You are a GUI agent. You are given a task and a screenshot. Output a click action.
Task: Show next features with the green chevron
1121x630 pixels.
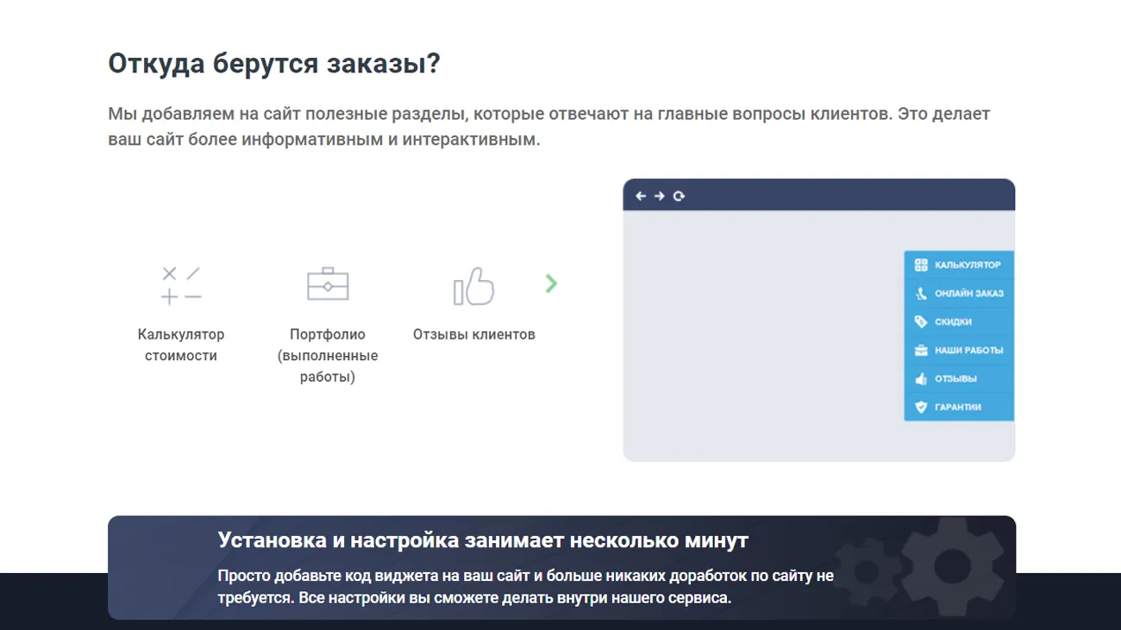(x=552, y=284)
